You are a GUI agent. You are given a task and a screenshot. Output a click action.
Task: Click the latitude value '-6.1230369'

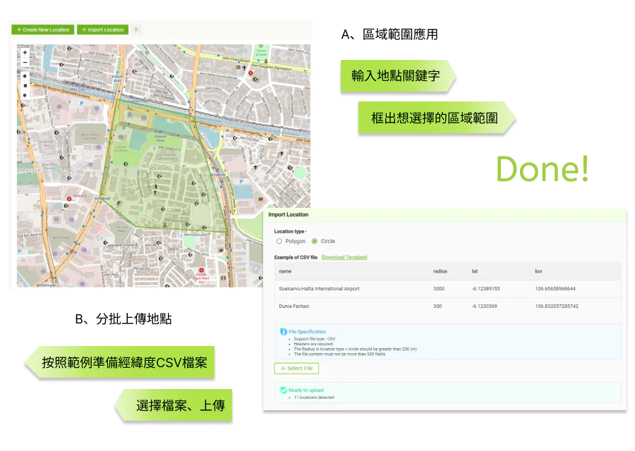click(x=484, y=307)
